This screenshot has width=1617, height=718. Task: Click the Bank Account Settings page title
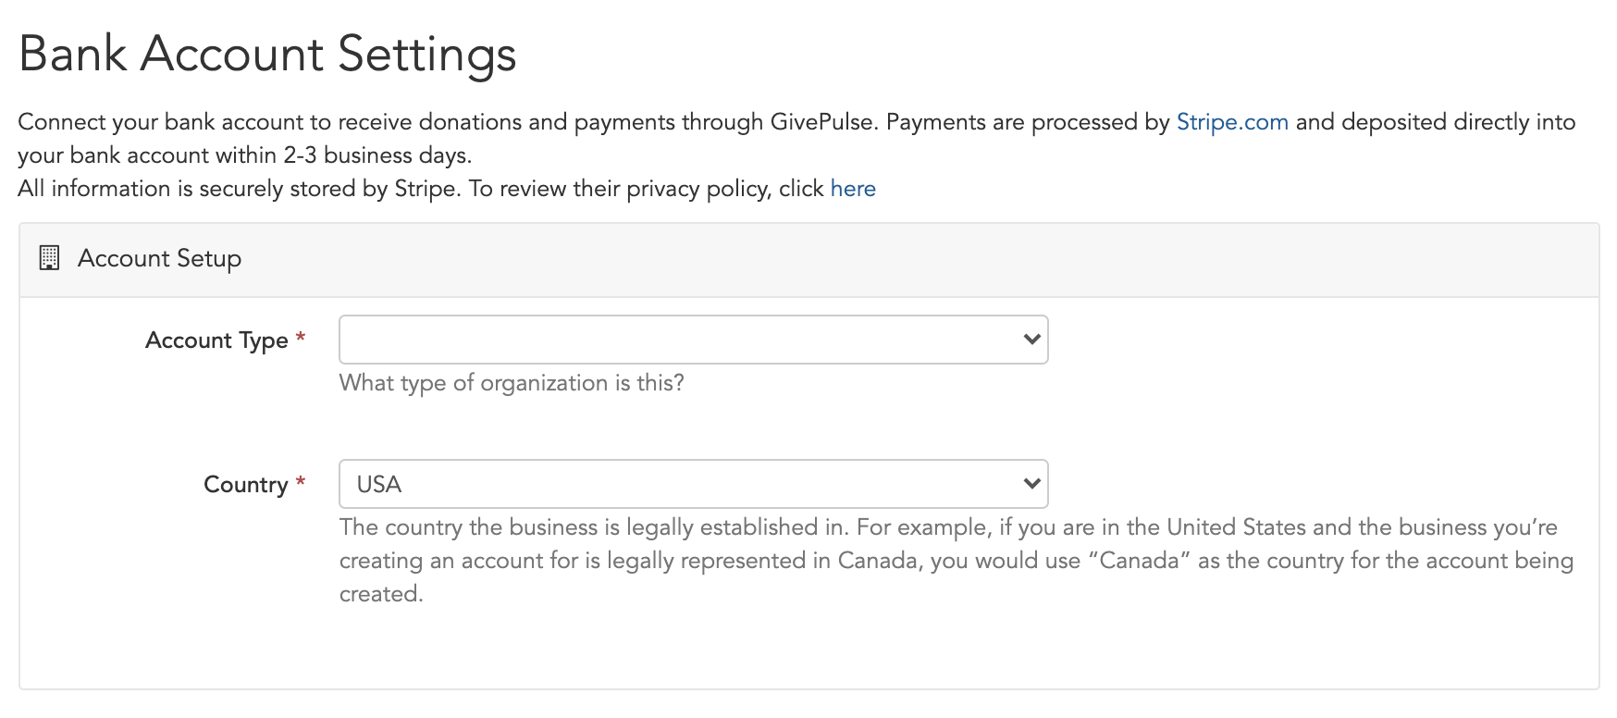[x=267, y=54]
